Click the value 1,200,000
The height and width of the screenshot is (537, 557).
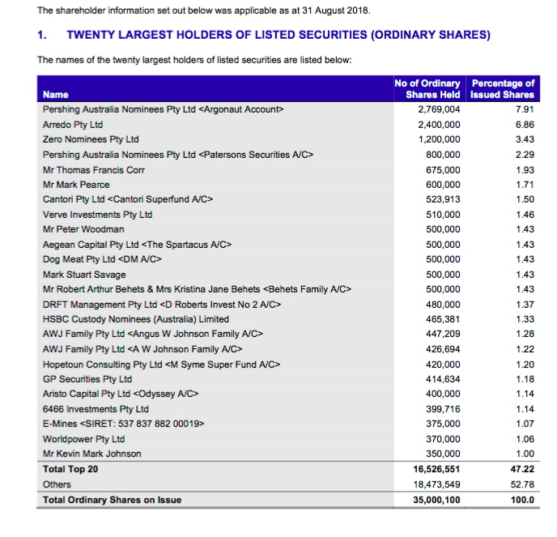439,139
